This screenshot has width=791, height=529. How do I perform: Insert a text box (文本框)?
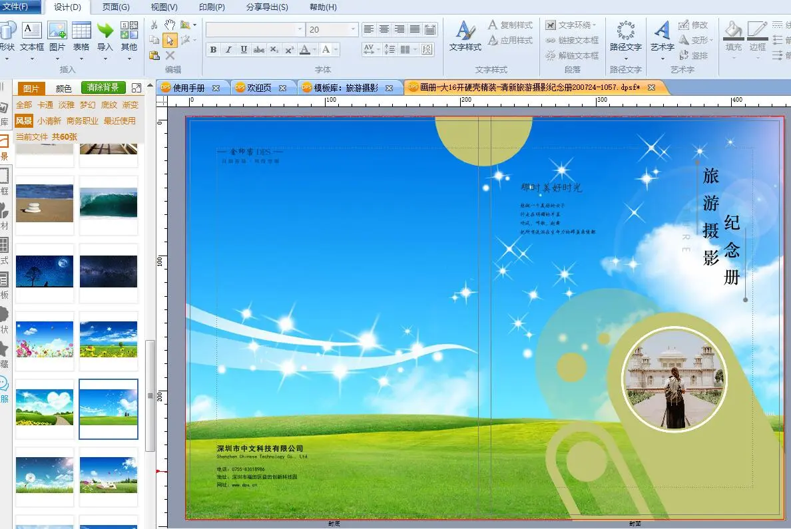(x=31, y=37)
